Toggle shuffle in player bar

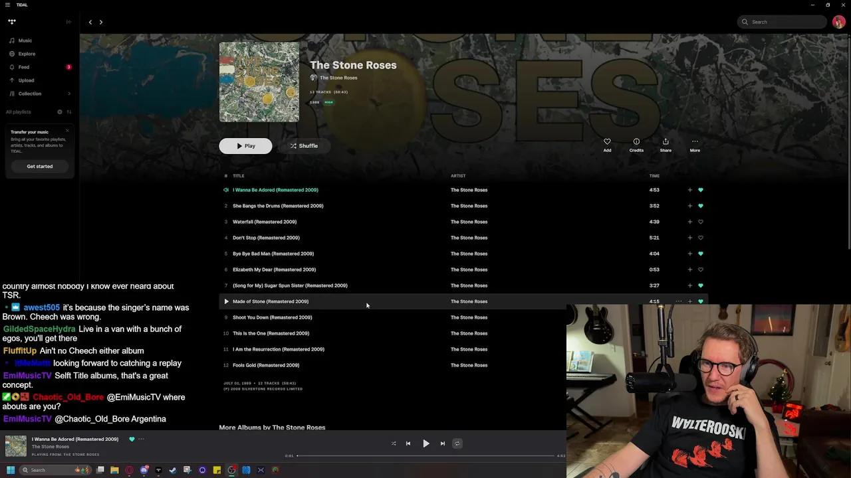[394, 443]
